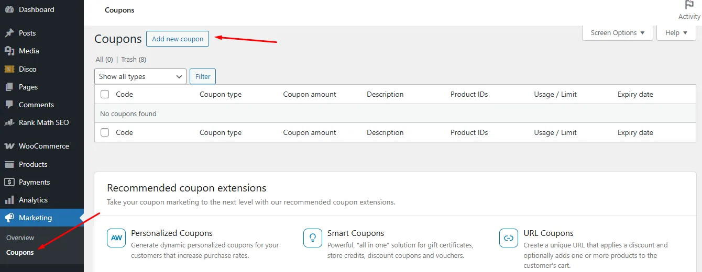Image resolution: width=702 pixels, height=272 pixels.
Task: Click Expiry date in table footer
Action: (x=635, y=132)
